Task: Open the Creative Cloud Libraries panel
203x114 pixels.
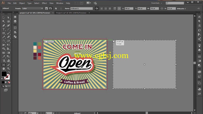Action: pyautogui.click(x=199, y=72)
